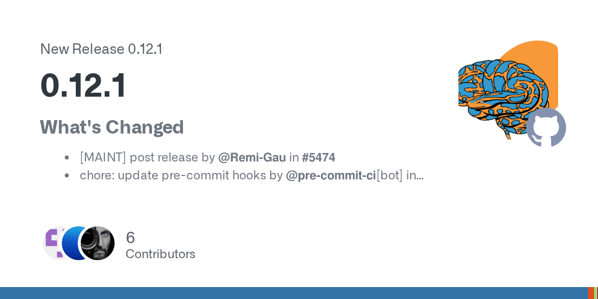Click the Contributors label
The width and height of the screenshot is (598, 299).
click(x=160, y=254)
